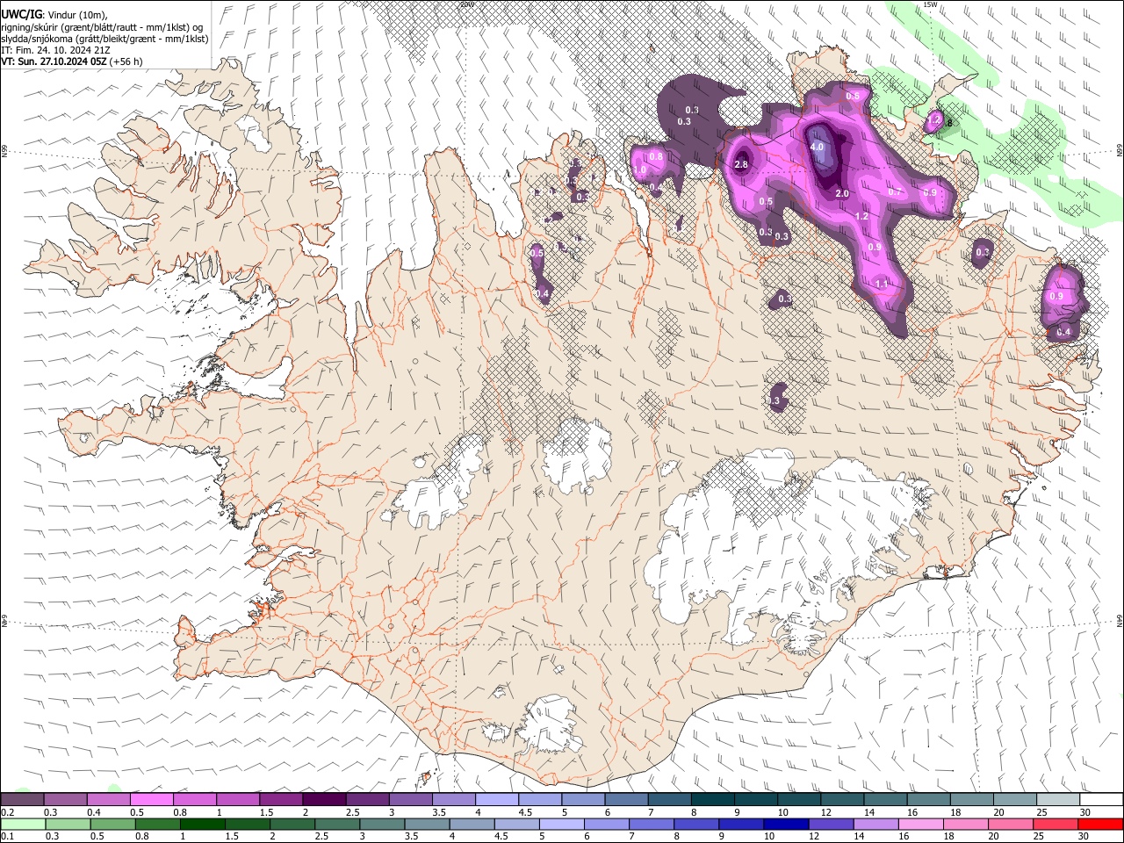
Task: Click the bright red swatch above 30 in lower legend
Action: (x=1100, y=824)
